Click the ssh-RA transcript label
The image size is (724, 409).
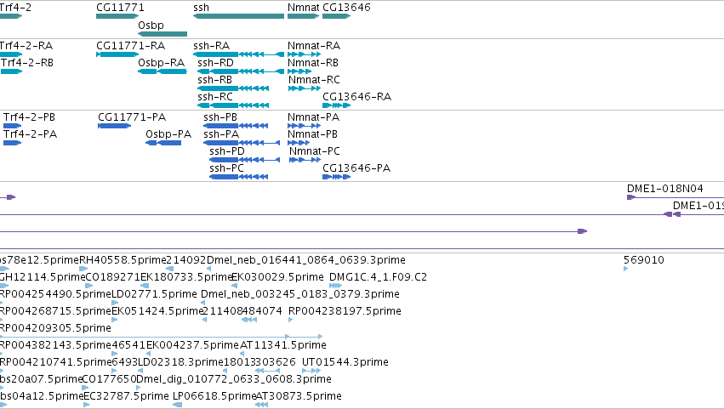coord(212,46)
